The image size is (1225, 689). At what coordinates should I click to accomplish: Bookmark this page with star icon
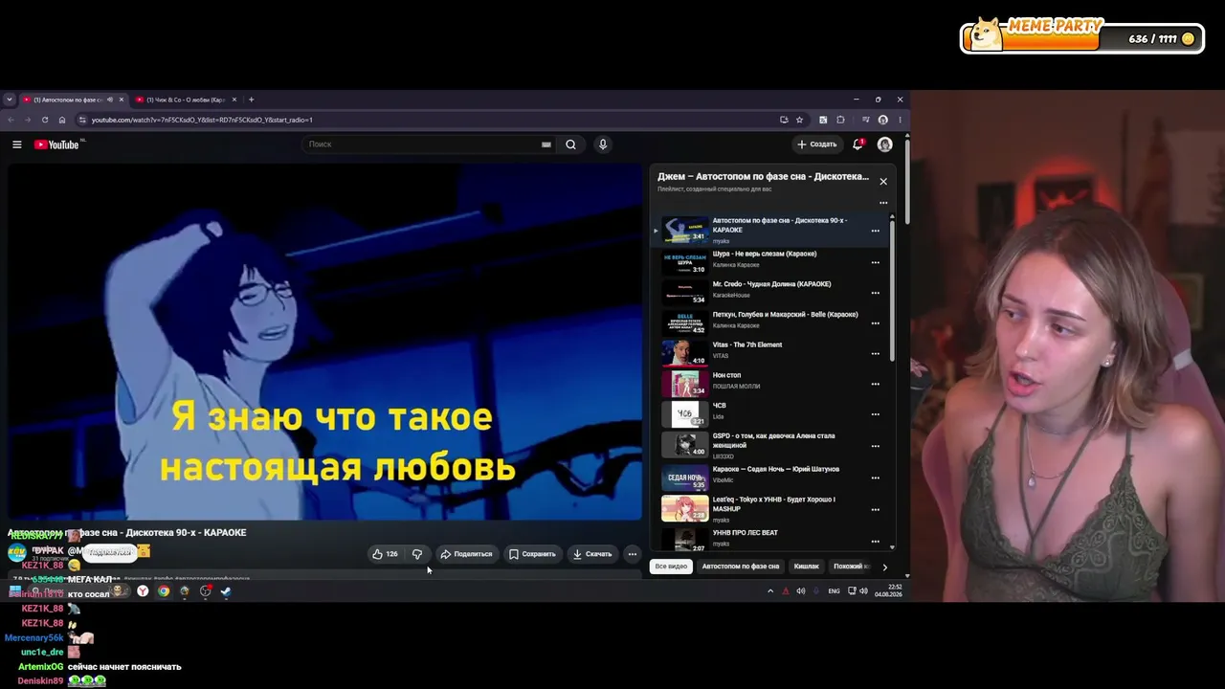coord(799,120)
